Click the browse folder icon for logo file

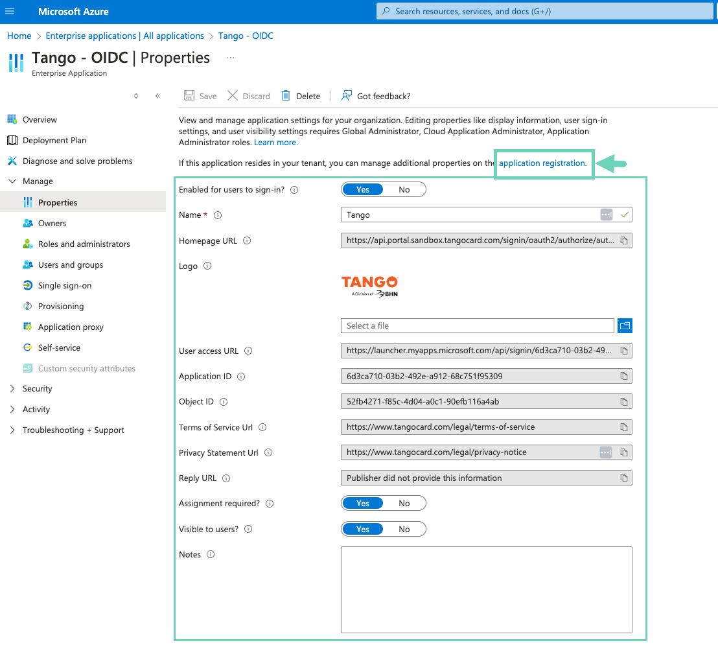625,325
